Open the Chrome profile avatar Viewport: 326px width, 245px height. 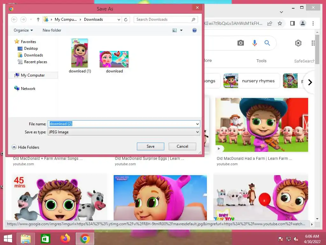pyautogui.click(x=303, y=23)
